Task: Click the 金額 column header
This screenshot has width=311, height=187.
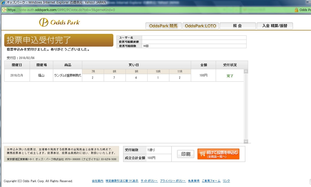Action: point(203,65)
